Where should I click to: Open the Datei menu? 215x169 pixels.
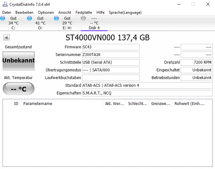click(7, 12)
